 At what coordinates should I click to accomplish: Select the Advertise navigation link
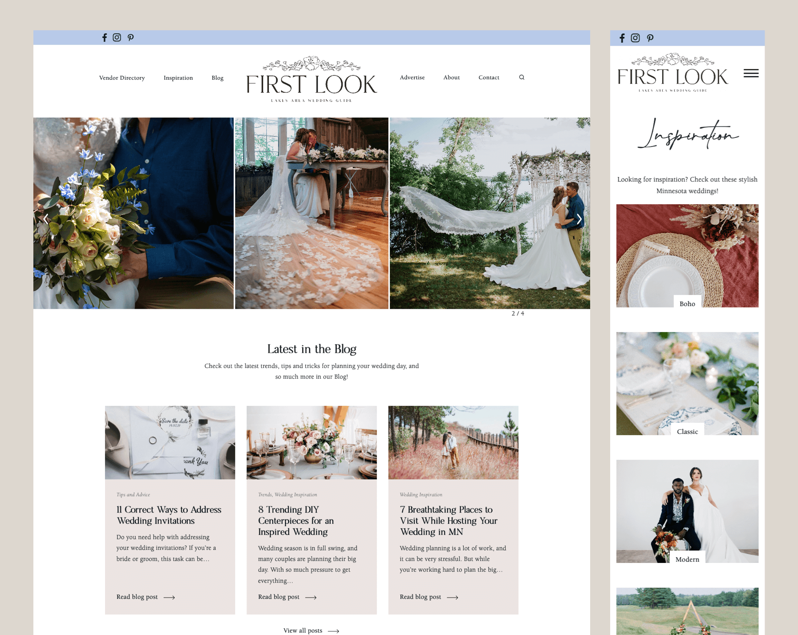tap(412, 77)
